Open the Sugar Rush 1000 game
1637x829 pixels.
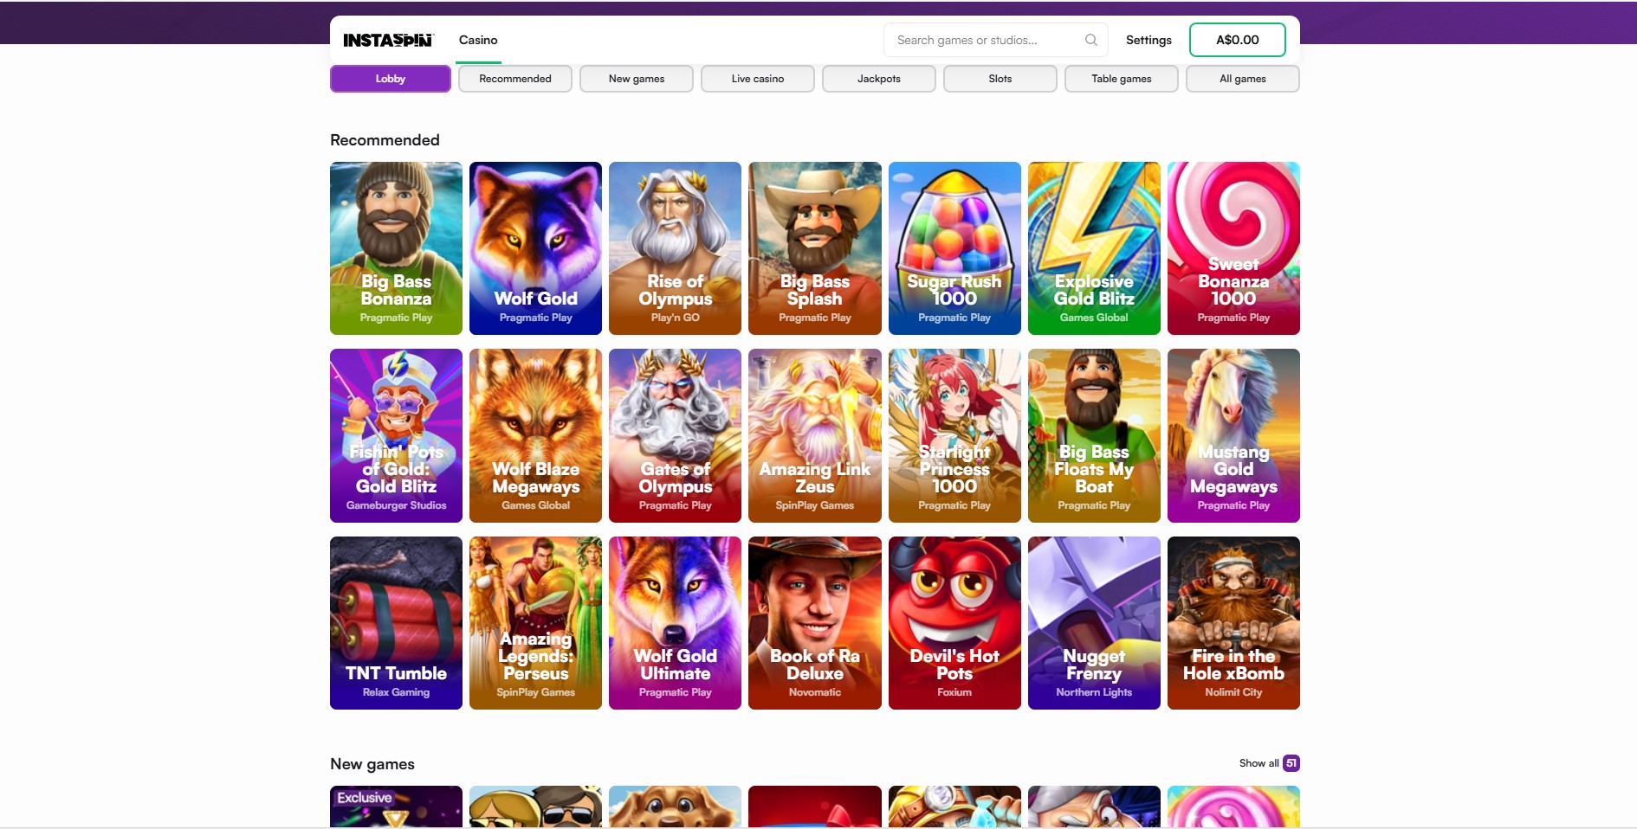coord(954,248)
